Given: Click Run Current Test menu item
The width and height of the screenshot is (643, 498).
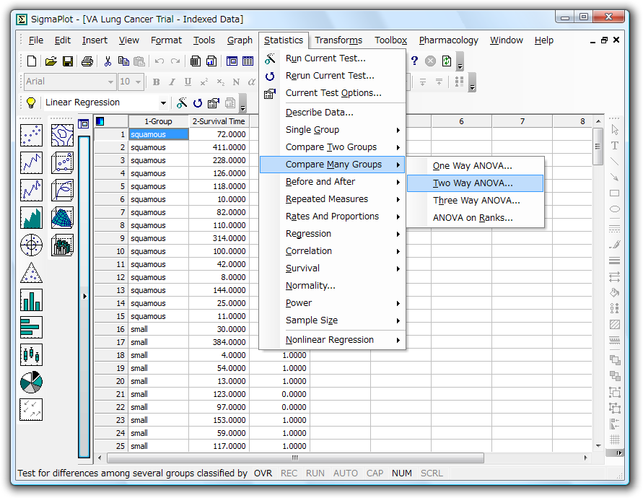Looking at the screenshot, I should pos(333,58).
